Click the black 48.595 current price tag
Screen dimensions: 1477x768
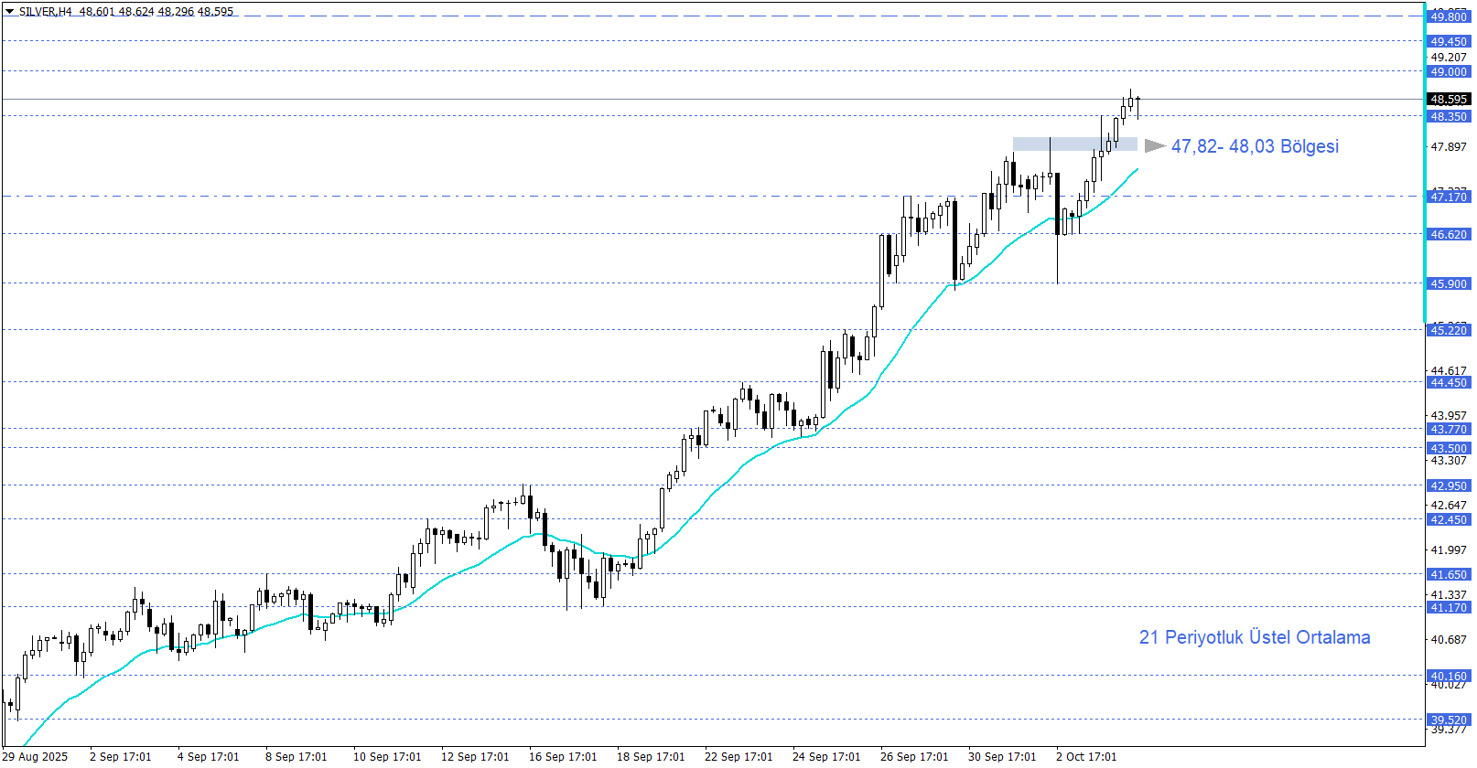(x=1448, y=99)
